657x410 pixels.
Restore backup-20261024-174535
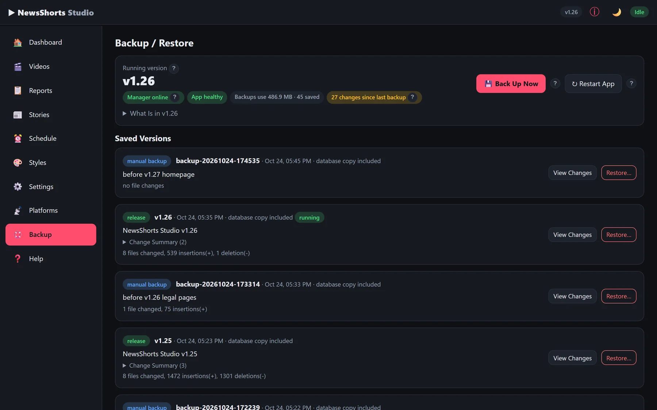click(619, 173)
